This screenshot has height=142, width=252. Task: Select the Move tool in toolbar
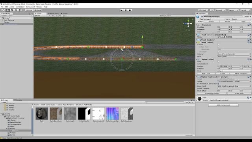7,10
